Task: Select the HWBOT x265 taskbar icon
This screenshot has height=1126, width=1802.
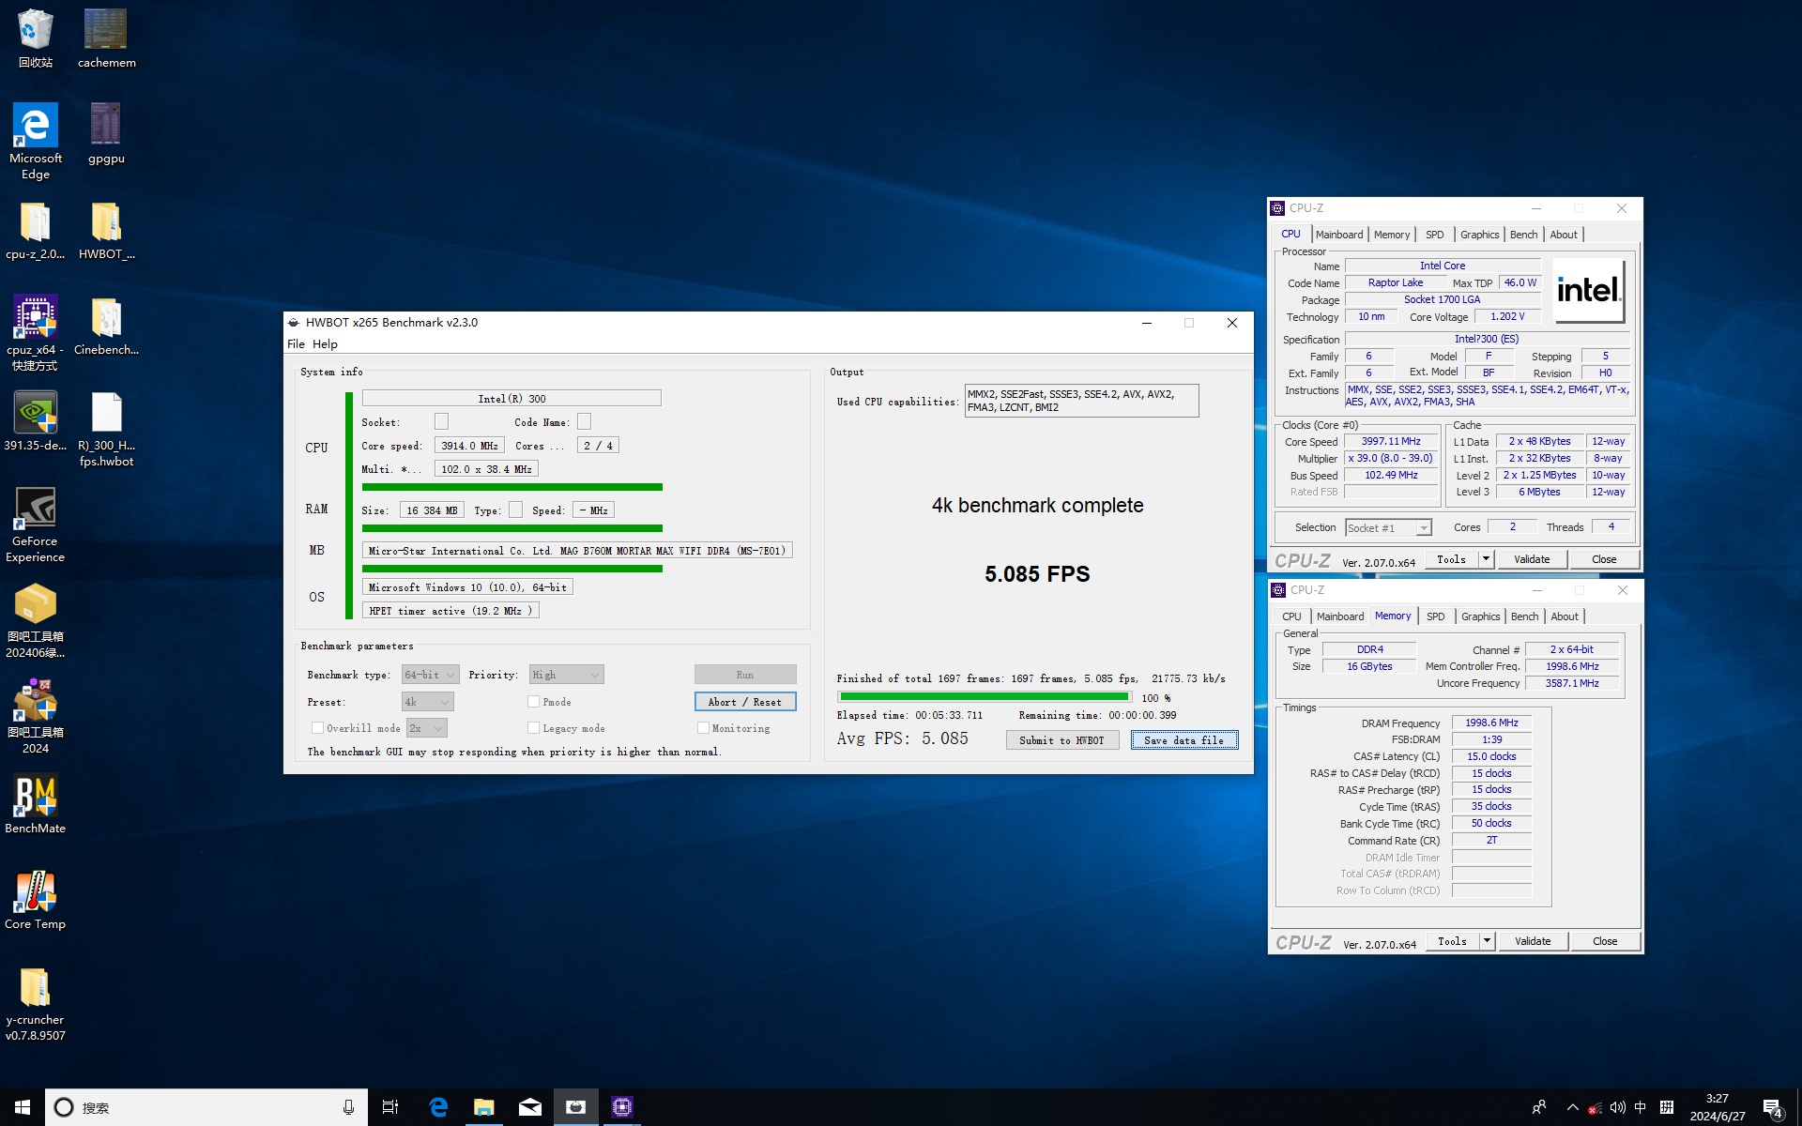Action: click(575, 1107)
